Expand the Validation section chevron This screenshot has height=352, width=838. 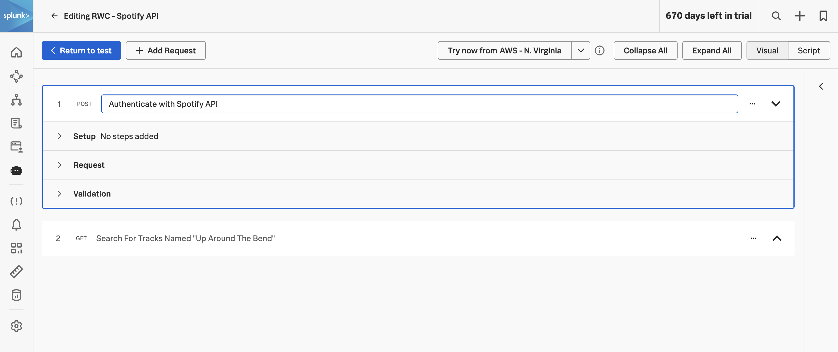59,193
